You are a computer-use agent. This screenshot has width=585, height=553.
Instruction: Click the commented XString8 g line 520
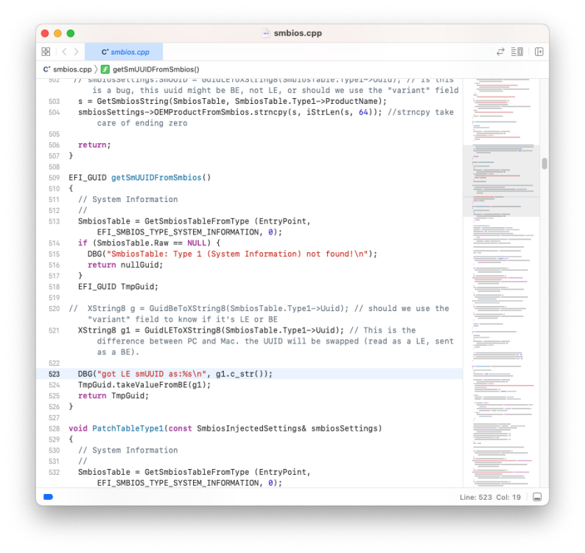point(259,314)
